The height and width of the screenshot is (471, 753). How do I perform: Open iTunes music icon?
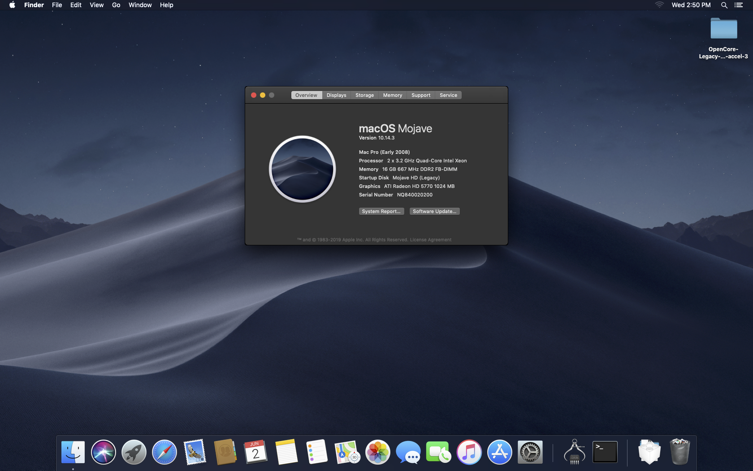pyautogui.click(x=469, y=452)
